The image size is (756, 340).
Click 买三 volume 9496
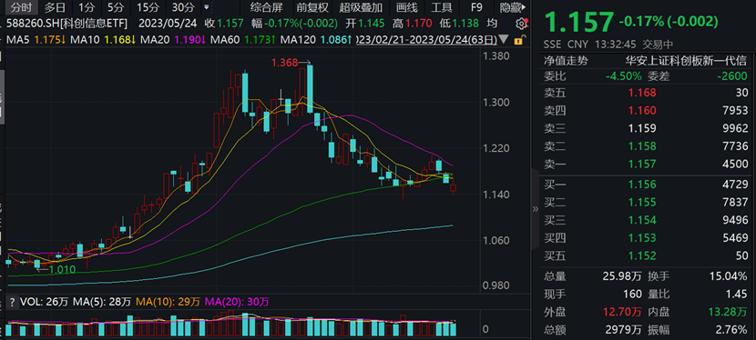(x=735, y=220)
